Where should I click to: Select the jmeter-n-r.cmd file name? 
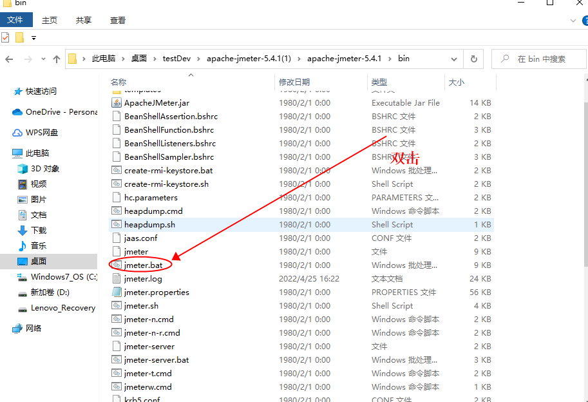tap(152, 332)
